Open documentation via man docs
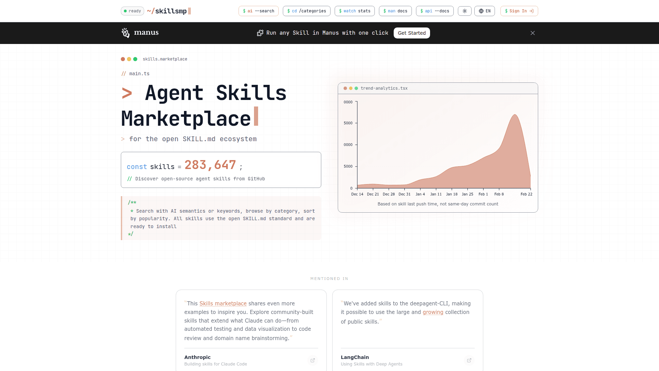659x371 pixels. point(395,11)
